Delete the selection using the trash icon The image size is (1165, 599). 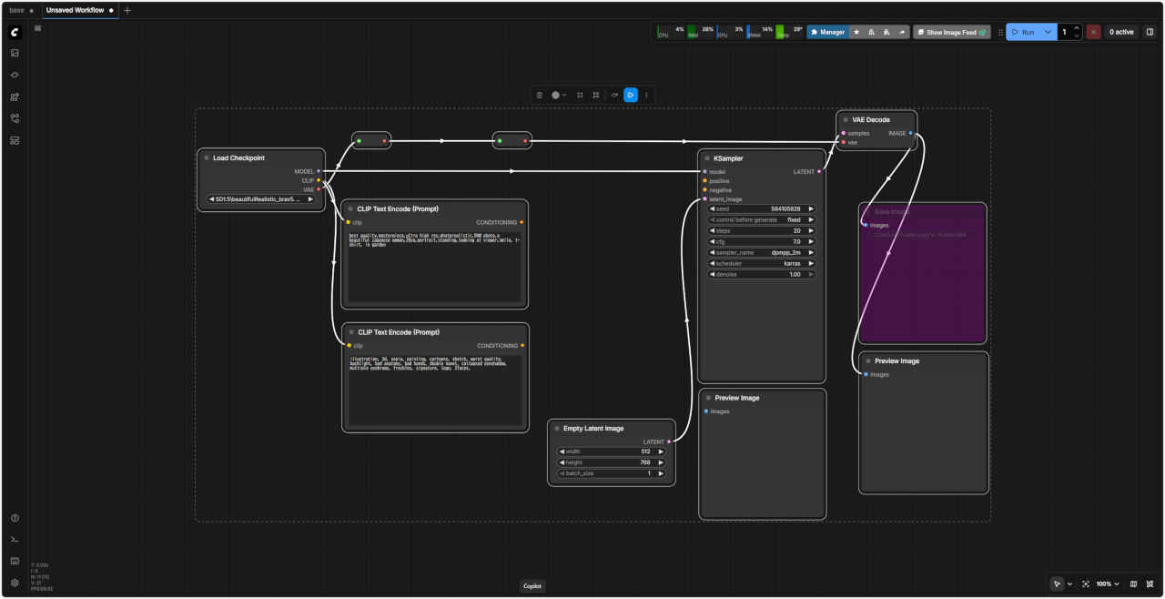pos(539,95)
